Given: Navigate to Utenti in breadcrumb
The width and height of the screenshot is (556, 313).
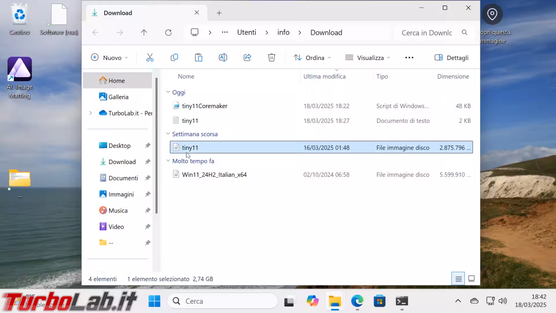Looking at the screenshot, I should click(246, 32).
